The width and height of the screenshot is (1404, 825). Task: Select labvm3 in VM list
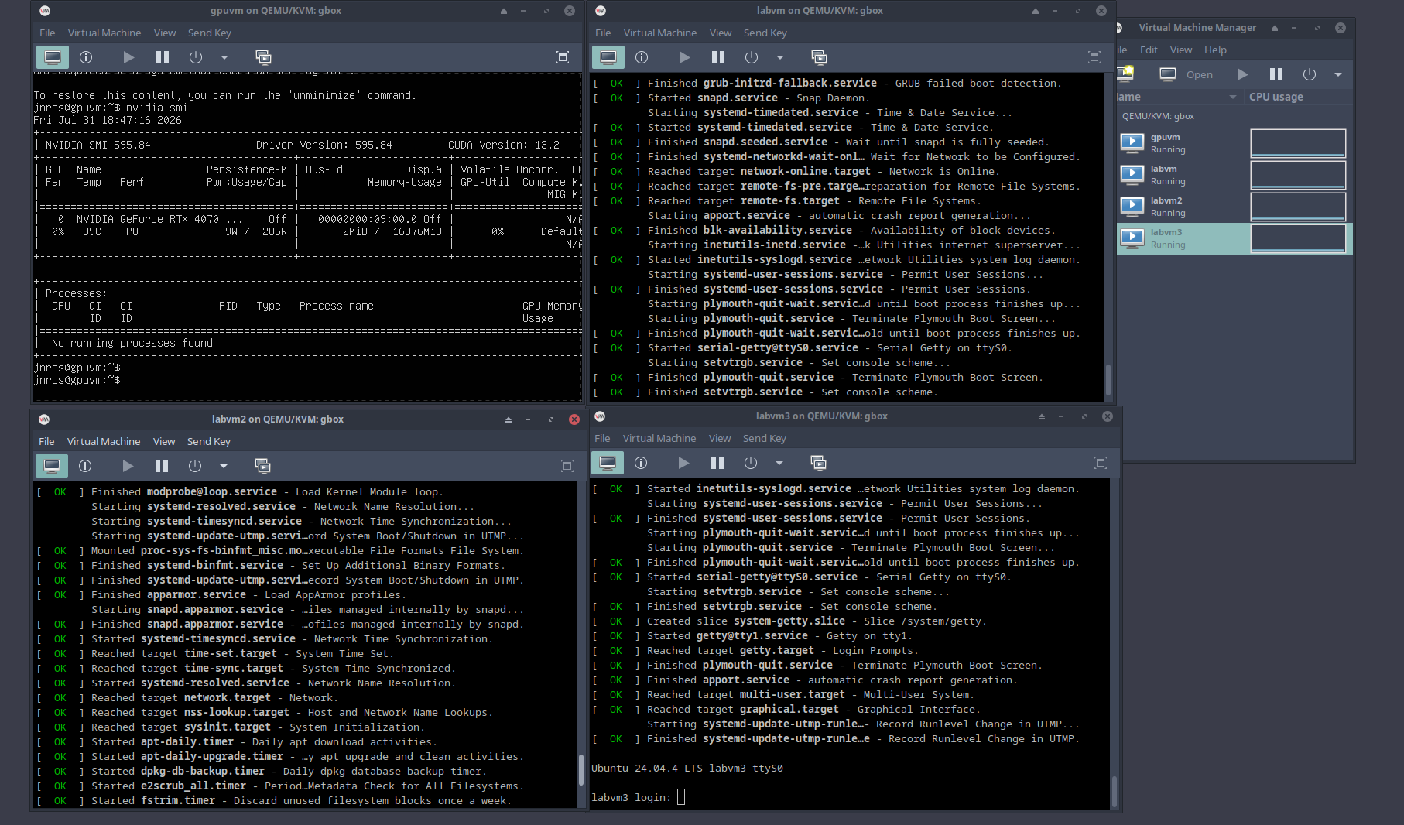tap(1235, 238)
